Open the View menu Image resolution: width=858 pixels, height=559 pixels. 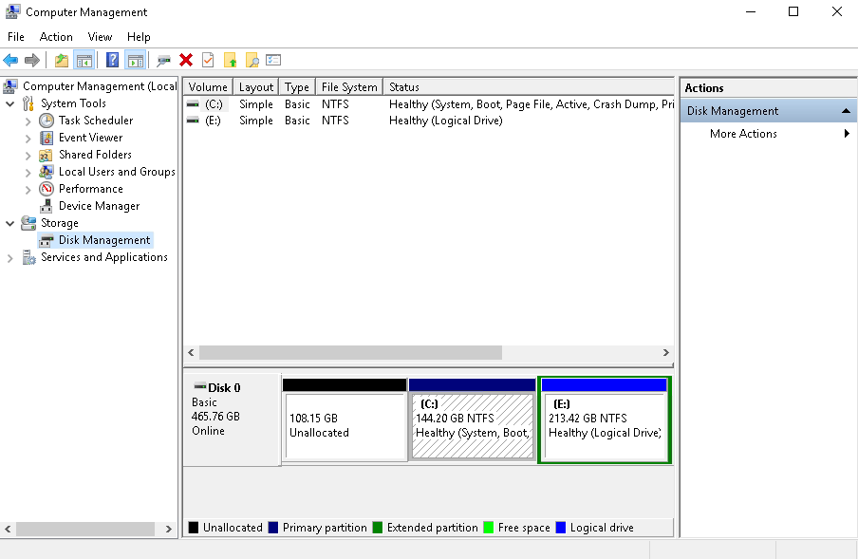(100, 37)
